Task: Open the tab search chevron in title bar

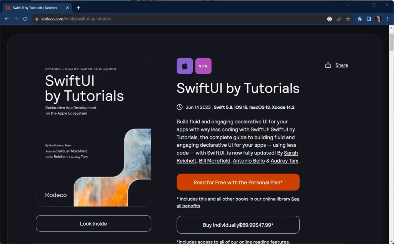Action: pos(347,5)
